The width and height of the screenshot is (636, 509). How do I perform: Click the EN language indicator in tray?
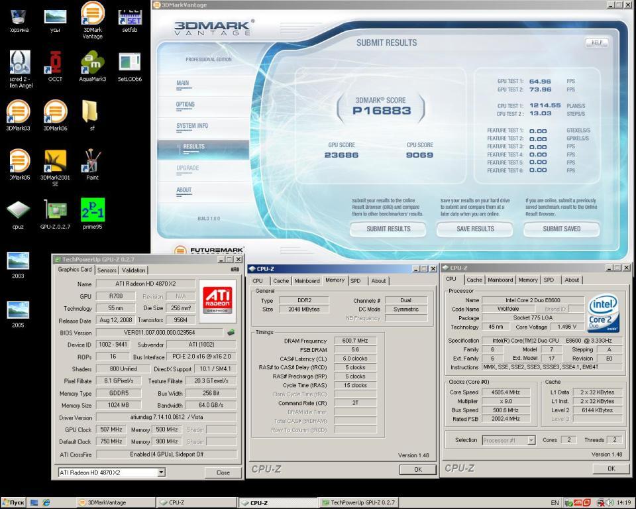point(555,502)
